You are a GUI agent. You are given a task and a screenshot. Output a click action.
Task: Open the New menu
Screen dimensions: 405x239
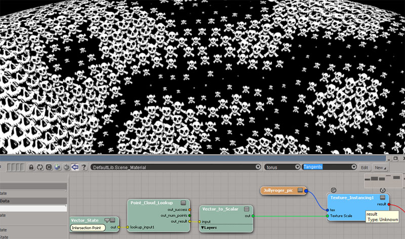379,167
